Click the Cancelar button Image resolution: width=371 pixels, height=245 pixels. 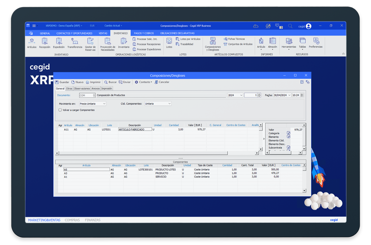click(162, 82)
